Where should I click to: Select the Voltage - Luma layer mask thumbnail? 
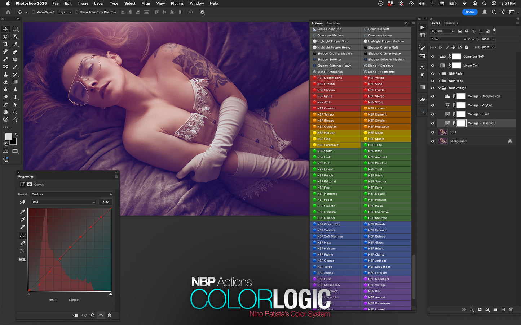point(461,114)
